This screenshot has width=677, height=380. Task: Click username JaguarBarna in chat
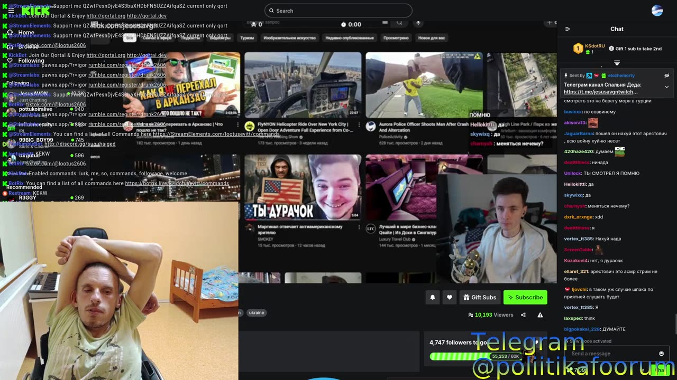(579, 134)
